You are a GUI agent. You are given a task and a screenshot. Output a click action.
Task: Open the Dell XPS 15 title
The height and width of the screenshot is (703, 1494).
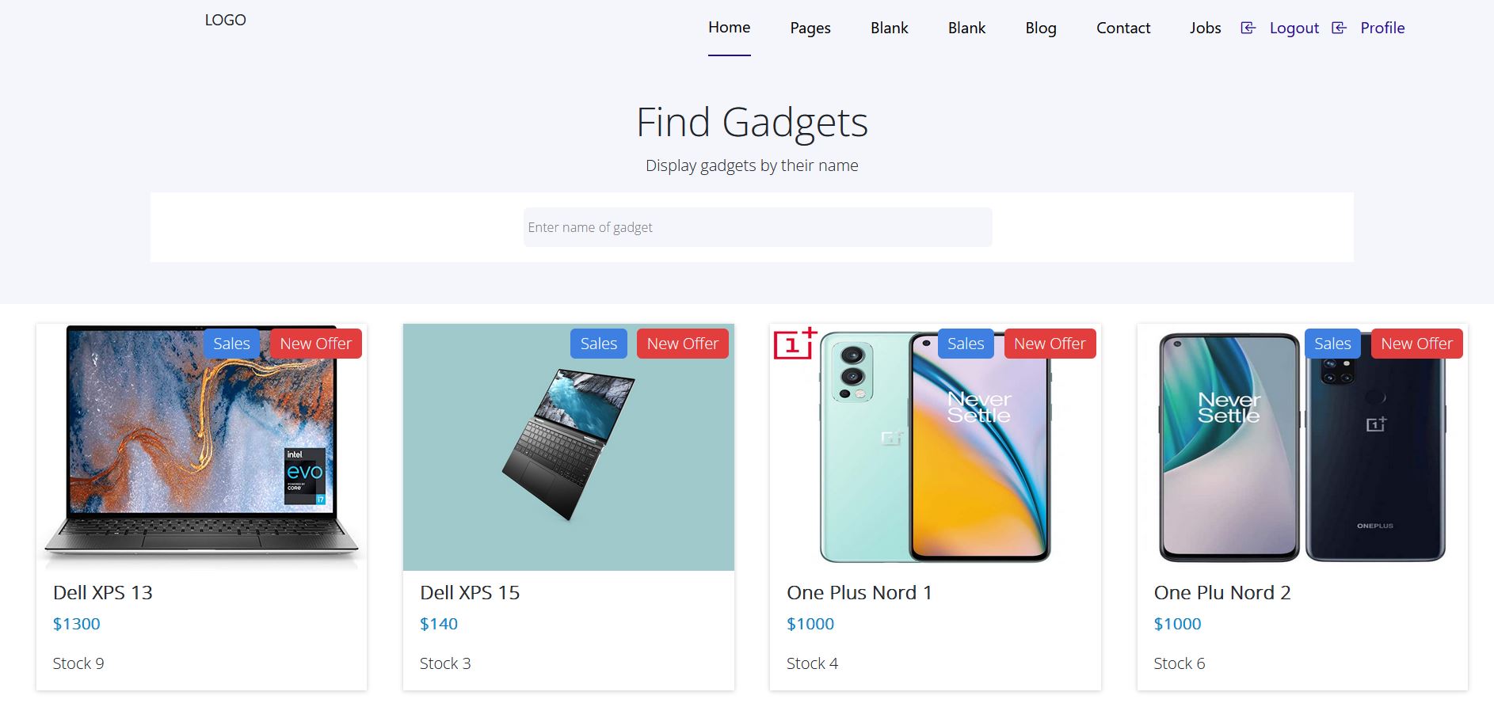click(x=470, y=593)
